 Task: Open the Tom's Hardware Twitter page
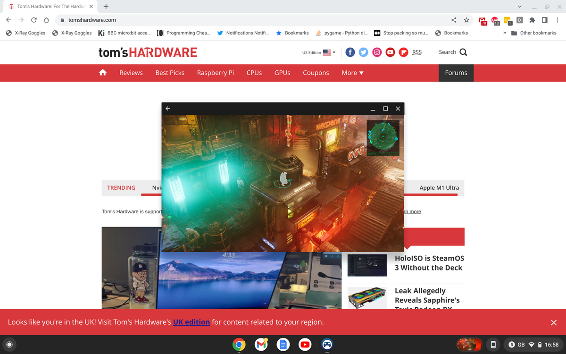point(363,52)
